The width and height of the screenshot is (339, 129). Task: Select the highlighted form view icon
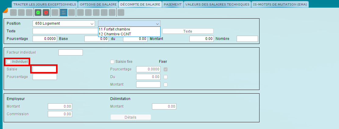[x=64, y=13]
